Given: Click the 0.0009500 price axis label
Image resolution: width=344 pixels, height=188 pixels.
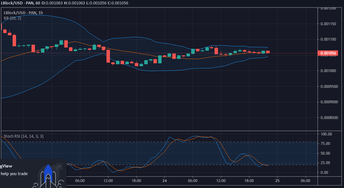Looking at the screenshot, I should (x=329, y=86).
